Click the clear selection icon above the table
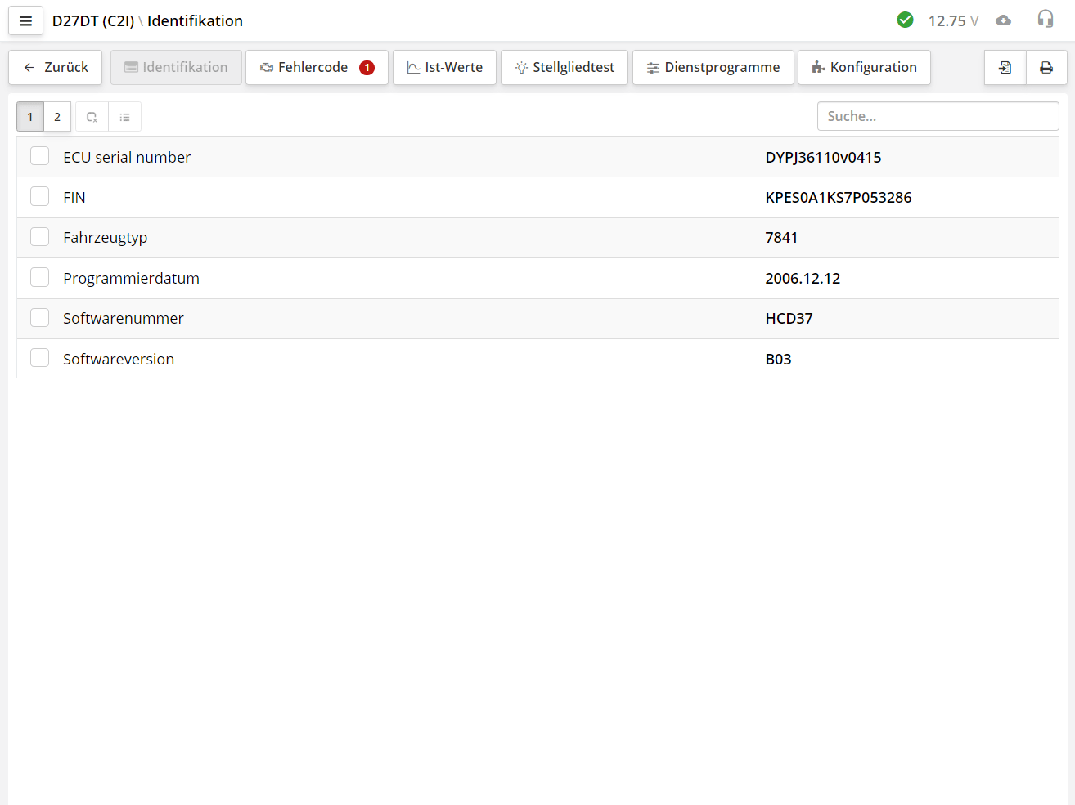Image resolution: width=1075 pixels, height=805 pixels. pos(91,116)
